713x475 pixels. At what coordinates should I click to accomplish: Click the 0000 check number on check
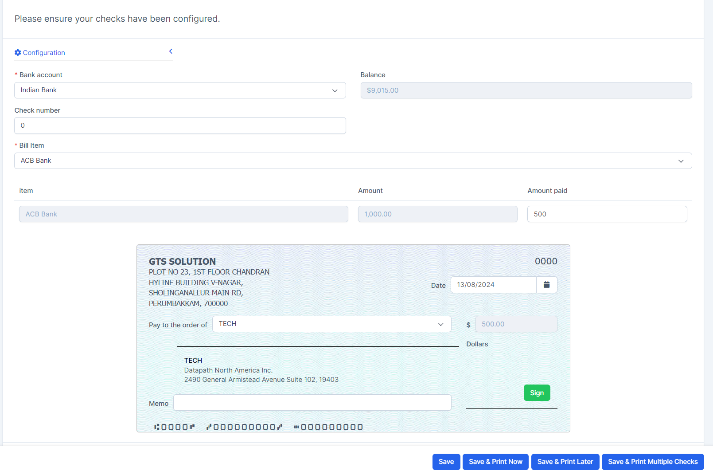click(546, 261)
